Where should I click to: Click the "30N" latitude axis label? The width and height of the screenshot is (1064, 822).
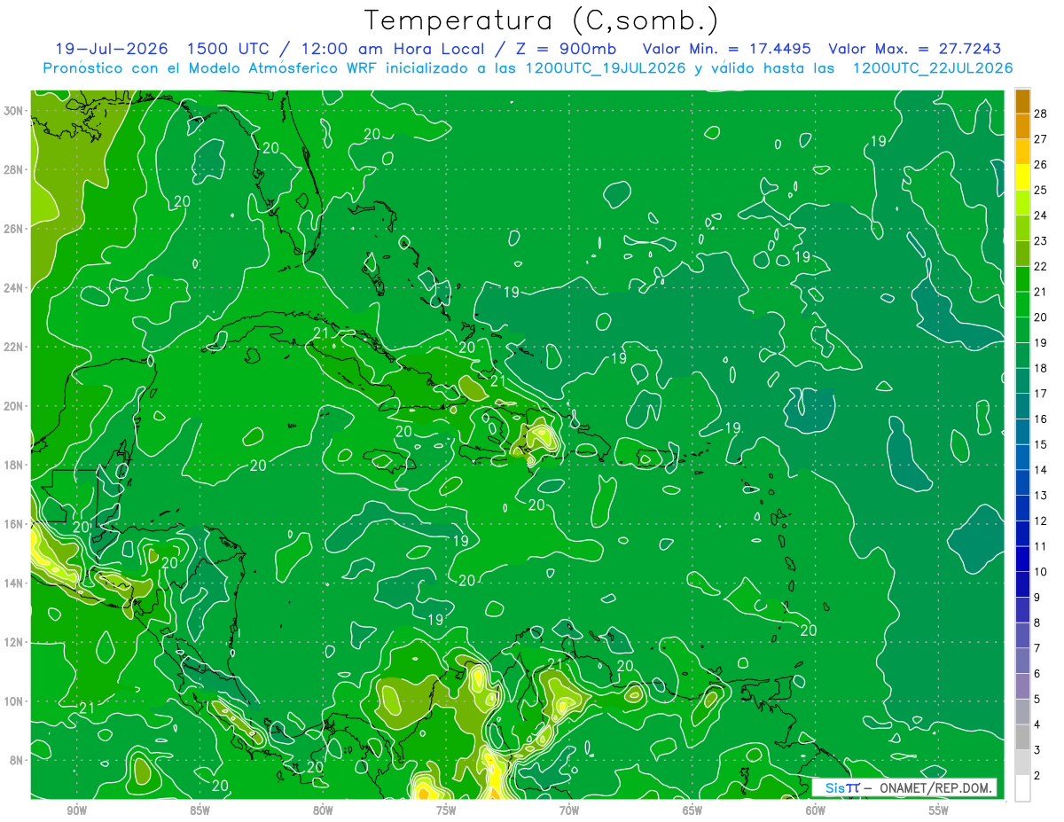point(15,110)
